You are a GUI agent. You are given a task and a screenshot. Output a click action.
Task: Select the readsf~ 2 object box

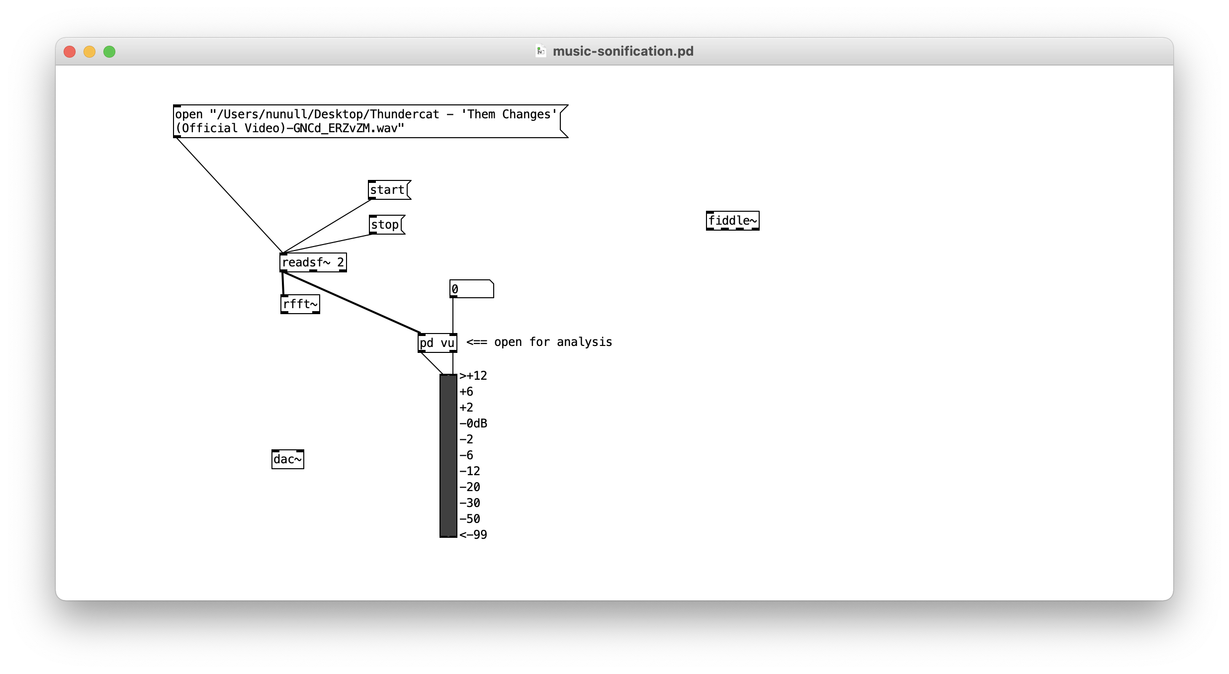(x=313, y=262)
